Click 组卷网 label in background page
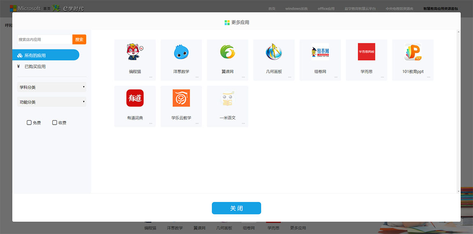This screenshot has width=473, height=234. pos(249,228)
